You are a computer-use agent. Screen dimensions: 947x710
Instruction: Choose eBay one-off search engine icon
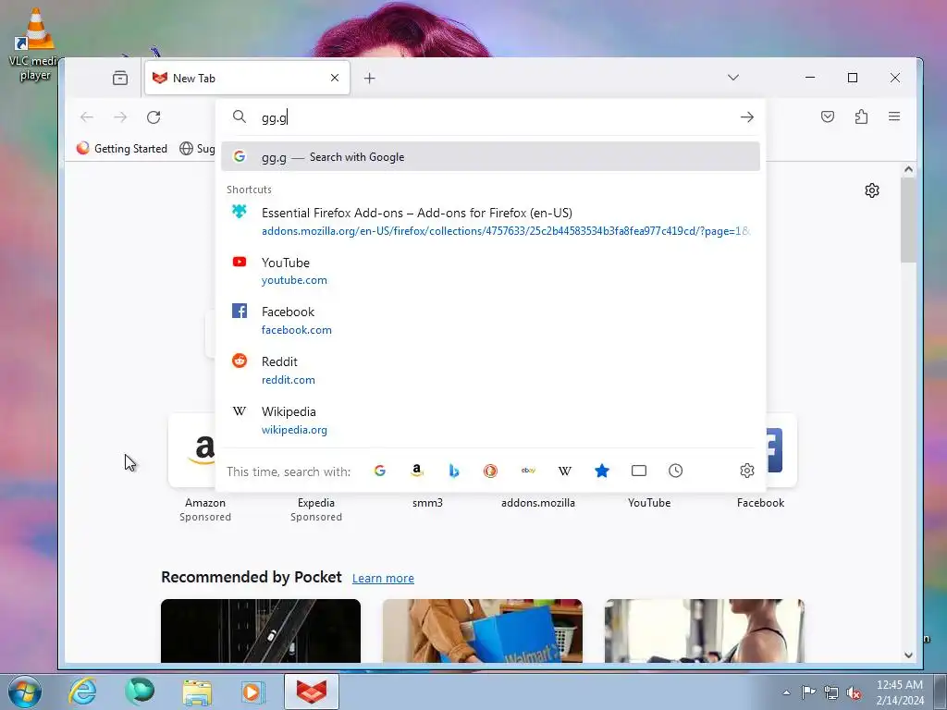(528, 471)
